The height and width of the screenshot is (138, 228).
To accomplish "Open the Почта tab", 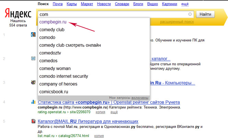I will coord(58,4).
